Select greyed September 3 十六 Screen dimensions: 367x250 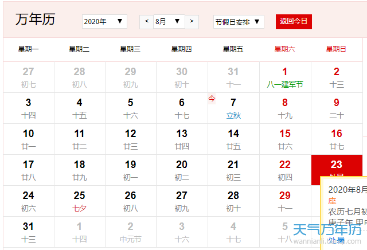click(x=182, y=232)
